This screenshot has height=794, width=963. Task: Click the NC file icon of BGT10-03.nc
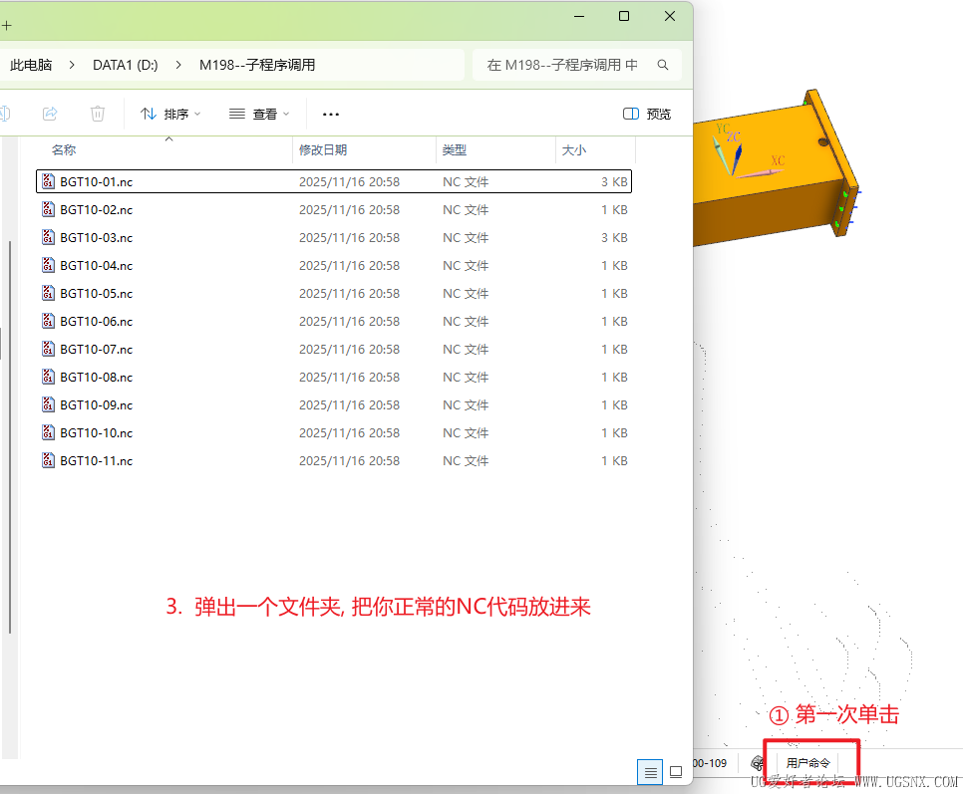point(48,237)
